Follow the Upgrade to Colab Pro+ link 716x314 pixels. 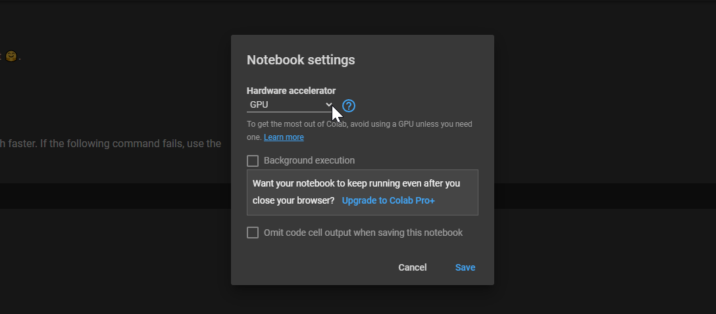[x=388, y=200]
